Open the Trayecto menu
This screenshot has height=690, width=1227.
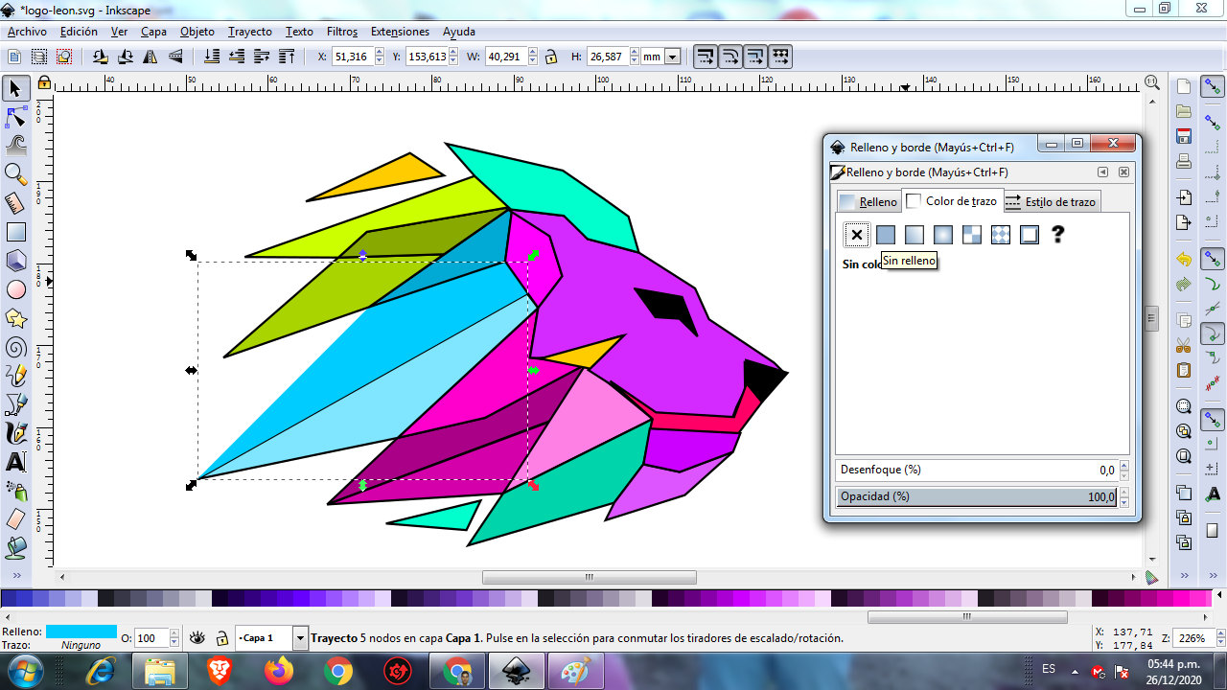point(250,32)
